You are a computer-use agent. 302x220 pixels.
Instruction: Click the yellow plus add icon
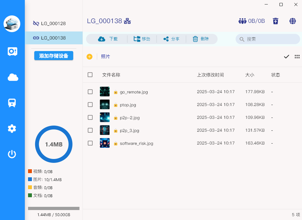[89, 57]
